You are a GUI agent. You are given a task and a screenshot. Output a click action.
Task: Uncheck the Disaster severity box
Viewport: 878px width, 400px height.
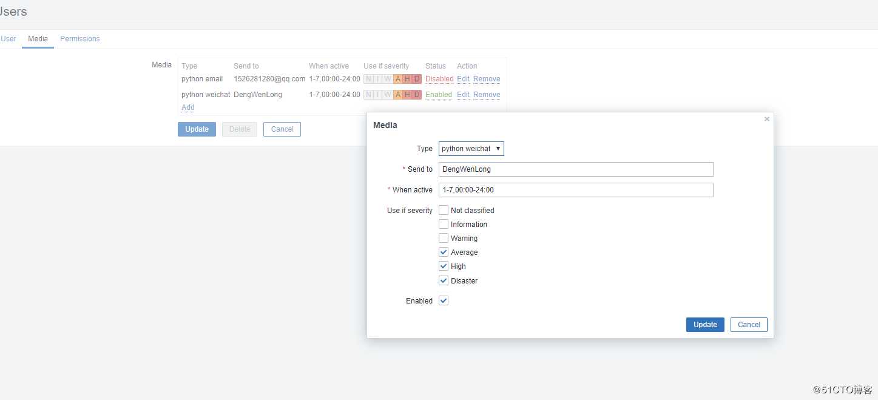point(444,280)
